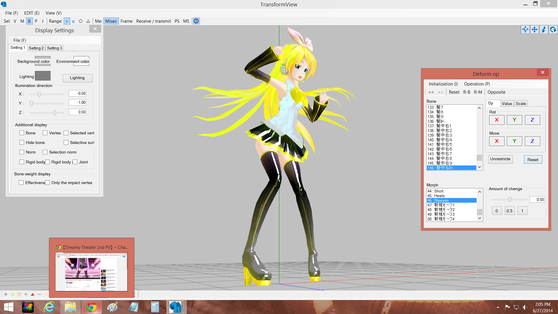Select morph 45 : Heels
This screenshot has width=558, height=314.
(x=452, y=196)
